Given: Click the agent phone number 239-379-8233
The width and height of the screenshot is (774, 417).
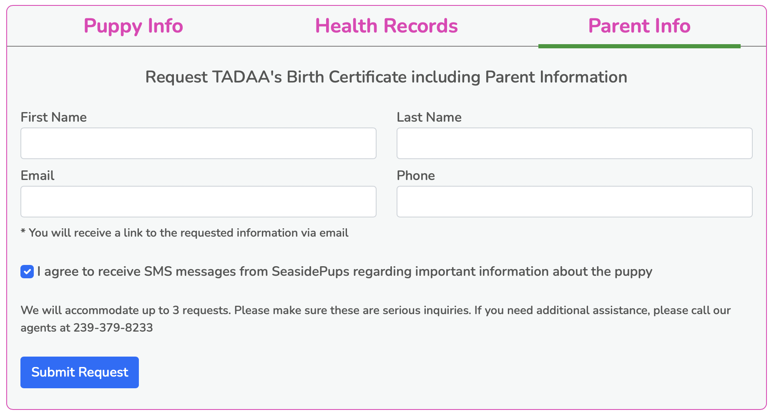Looking at the screenshot, I should (x=113, y=328).
